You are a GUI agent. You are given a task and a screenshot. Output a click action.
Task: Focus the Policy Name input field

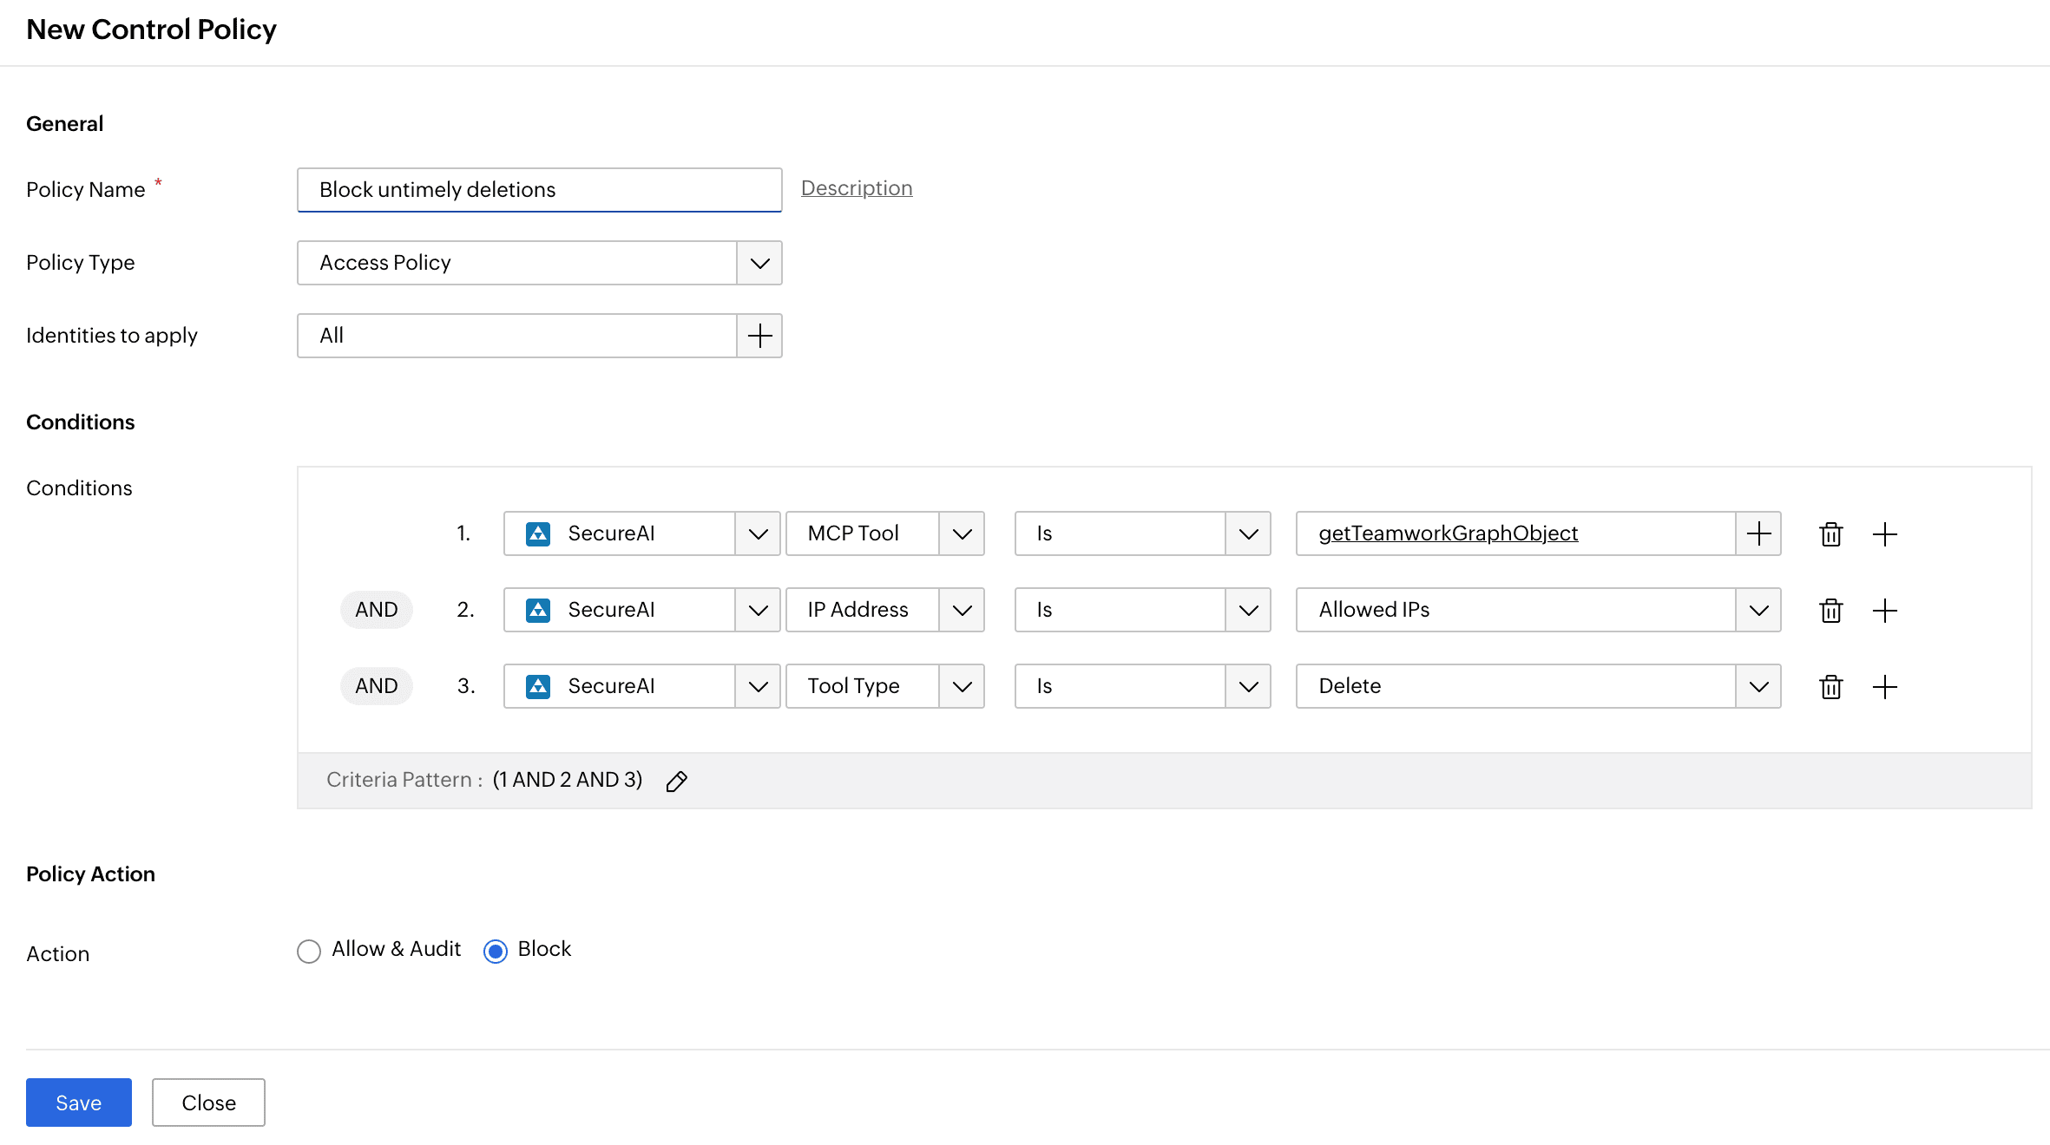pyautogui.click(x=539, y=190)
